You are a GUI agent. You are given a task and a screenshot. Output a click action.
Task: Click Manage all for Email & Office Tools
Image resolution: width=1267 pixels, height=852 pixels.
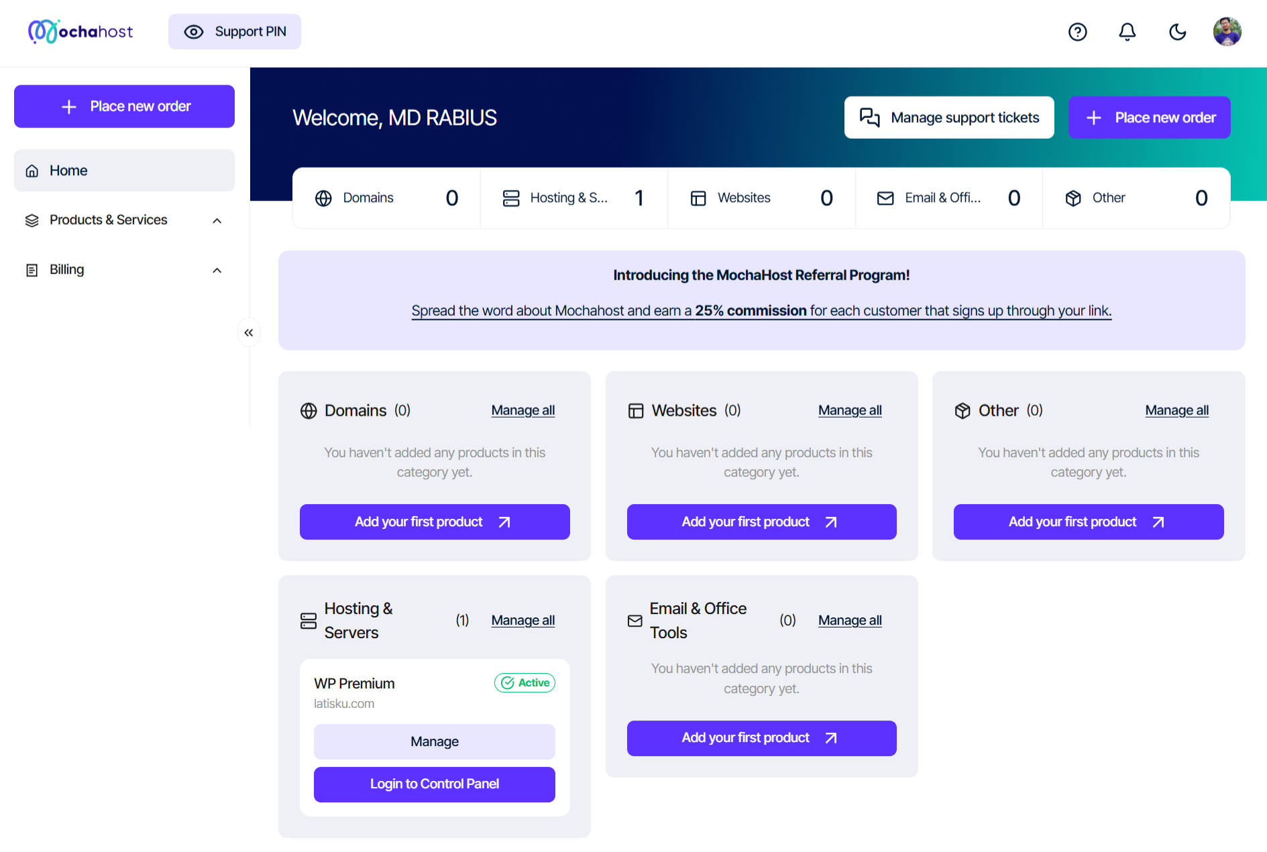point(850,620)
